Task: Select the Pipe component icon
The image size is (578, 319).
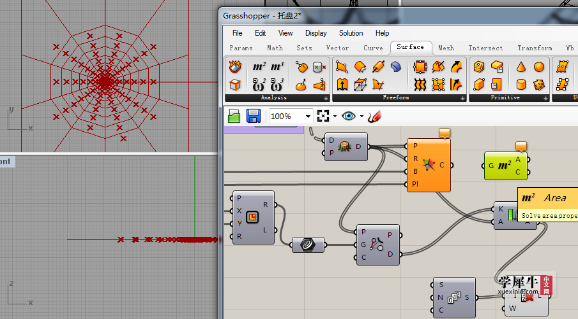Action: [378, 67]
